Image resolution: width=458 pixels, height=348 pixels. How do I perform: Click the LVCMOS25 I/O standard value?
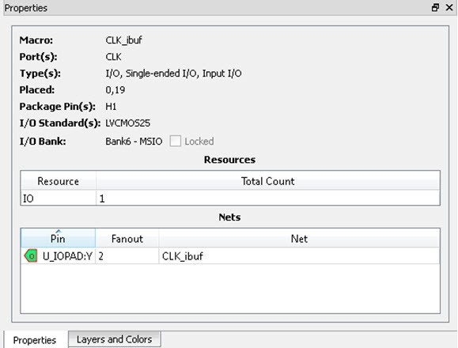point(127,123)
